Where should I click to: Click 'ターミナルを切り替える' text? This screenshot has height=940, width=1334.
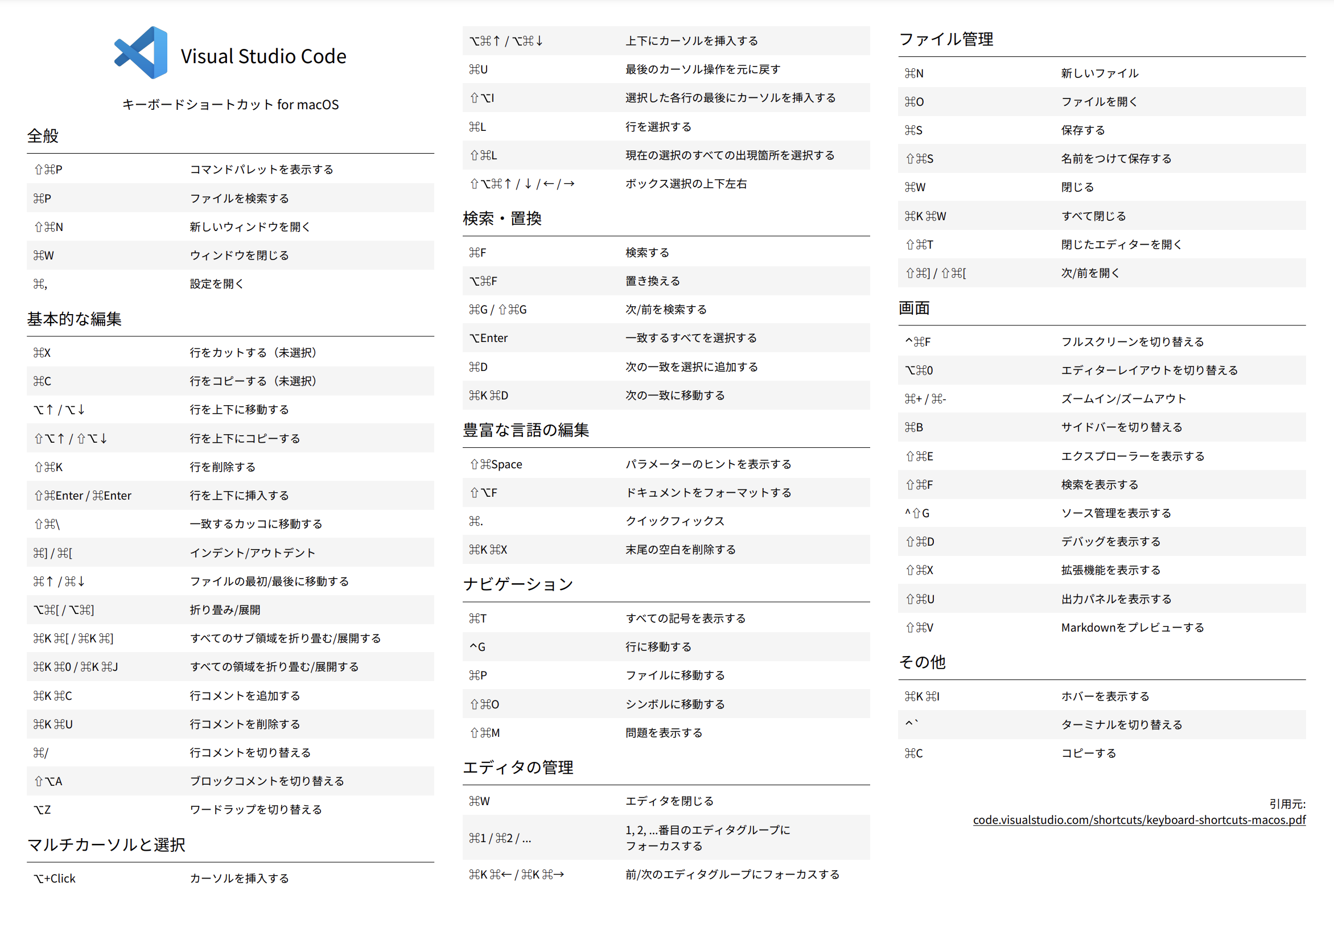(x=1121, y=724)
